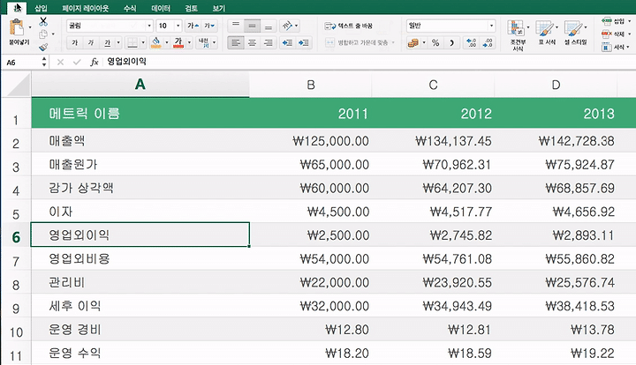The height and width of the screenshot is (365, 636).
Task: Apply comma style format
Action: (451, 42)
